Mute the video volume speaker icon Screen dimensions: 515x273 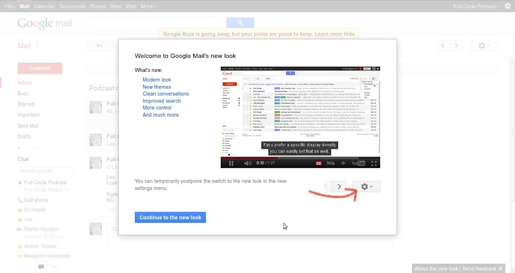pos(247,163)
